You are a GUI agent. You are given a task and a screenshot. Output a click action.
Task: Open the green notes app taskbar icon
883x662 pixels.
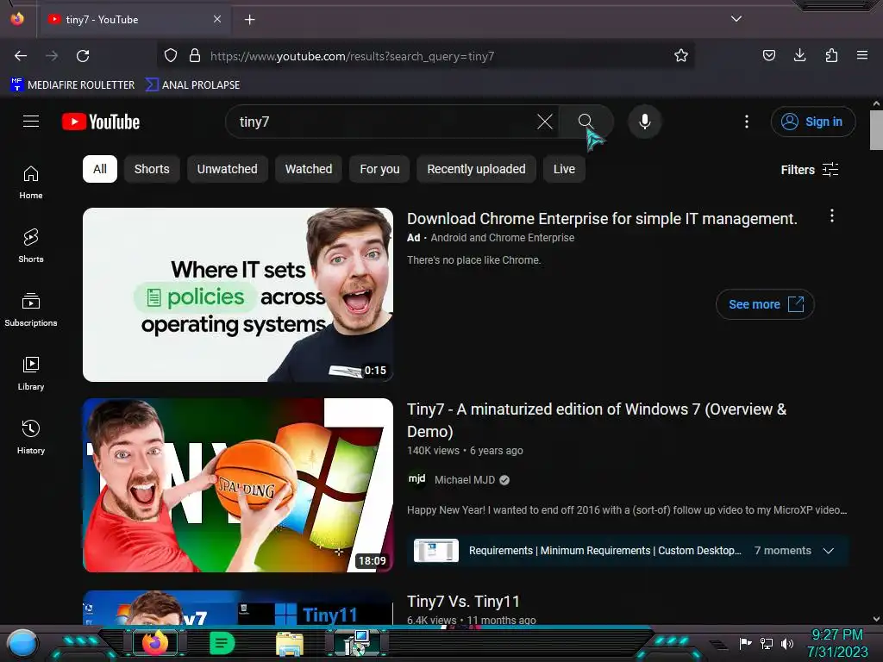click(222, 643)
